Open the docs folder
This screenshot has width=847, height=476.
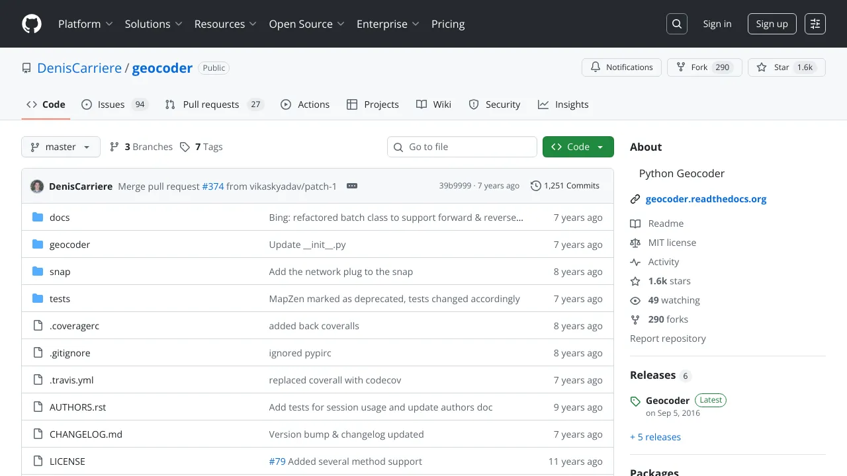point(60,218)
